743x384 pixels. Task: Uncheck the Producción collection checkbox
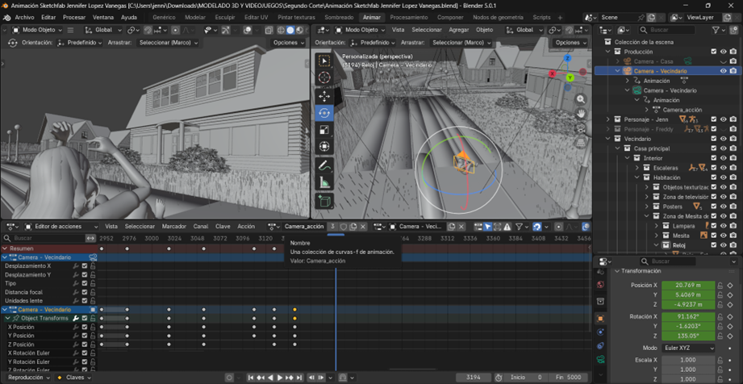pyautogui.click(x=713, y=52)
